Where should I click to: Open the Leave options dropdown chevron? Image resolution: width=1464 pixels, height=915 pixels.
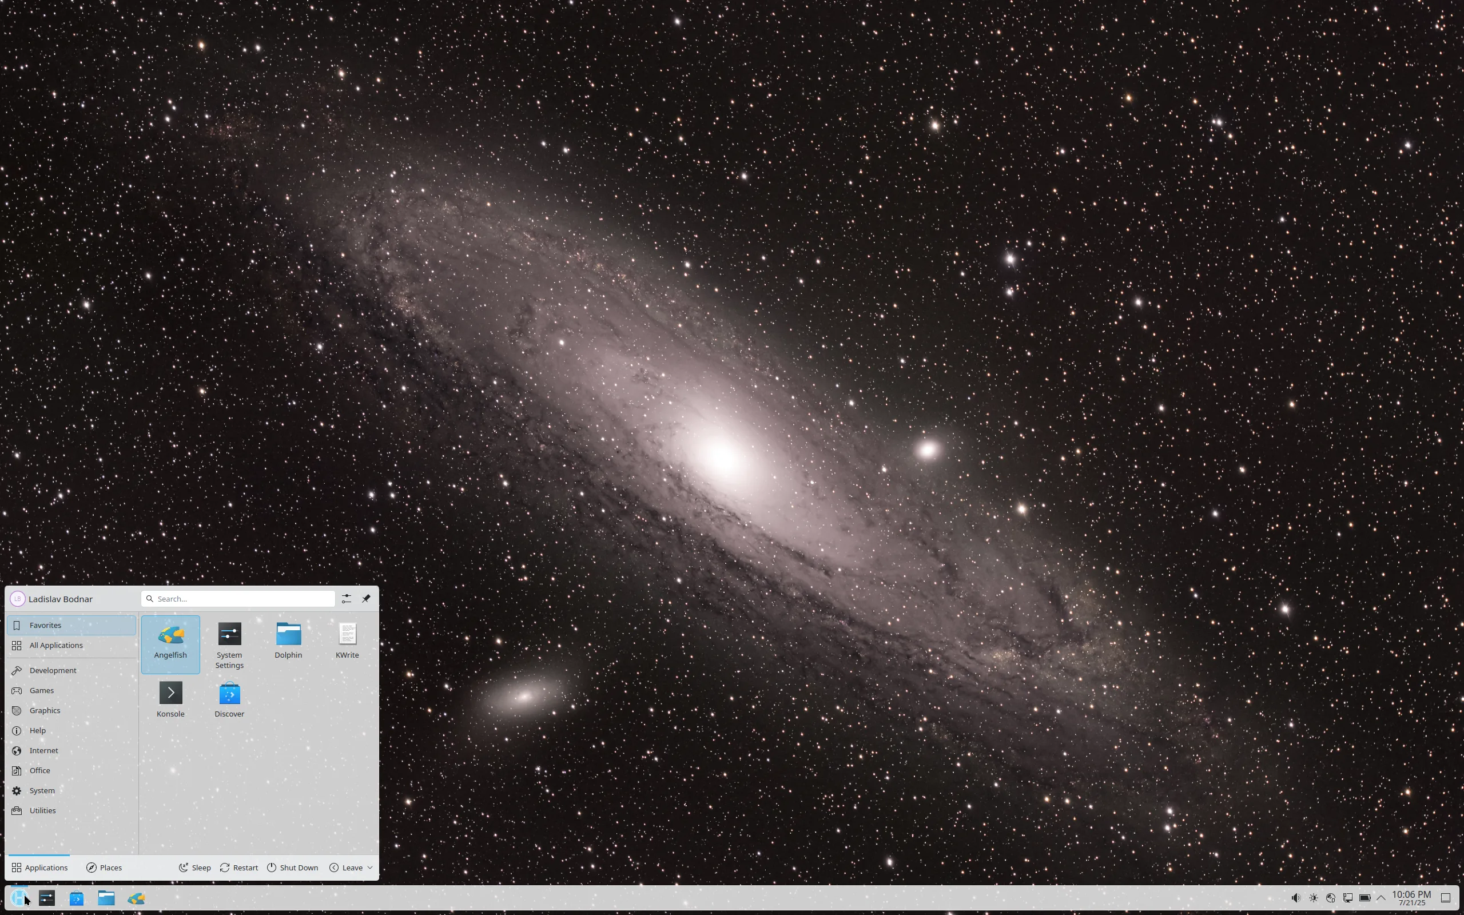click(369, 867)
